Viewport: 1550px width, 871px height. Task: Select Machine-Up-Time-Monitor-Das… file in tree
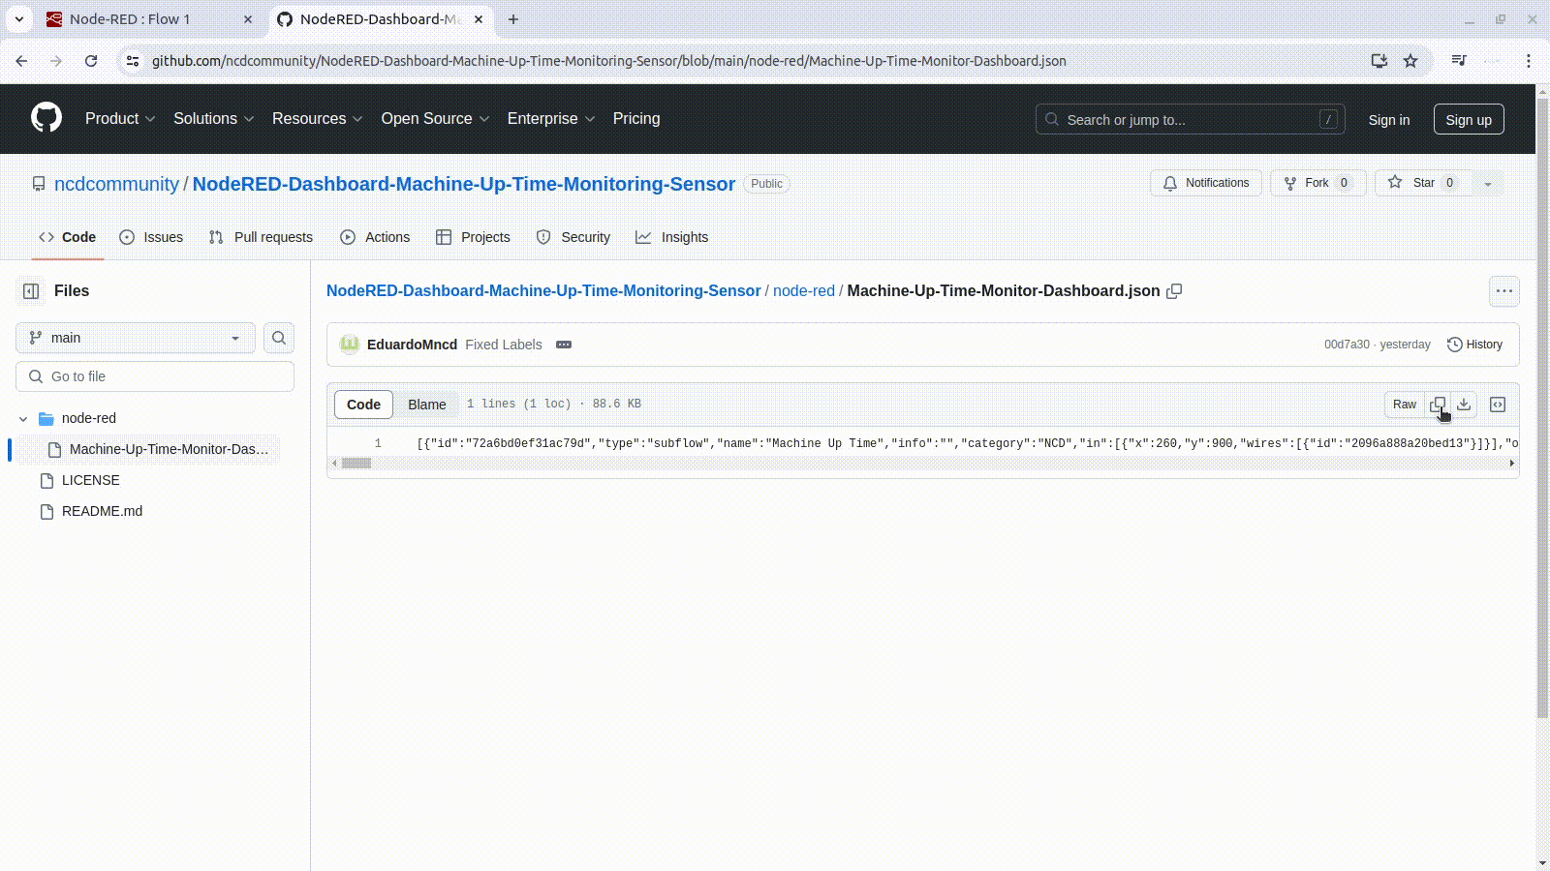147,449
